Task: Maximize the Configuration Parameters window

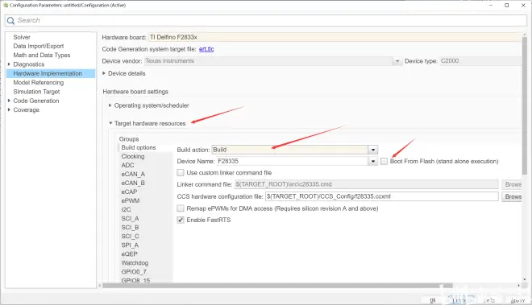Action: pos(506,5)
